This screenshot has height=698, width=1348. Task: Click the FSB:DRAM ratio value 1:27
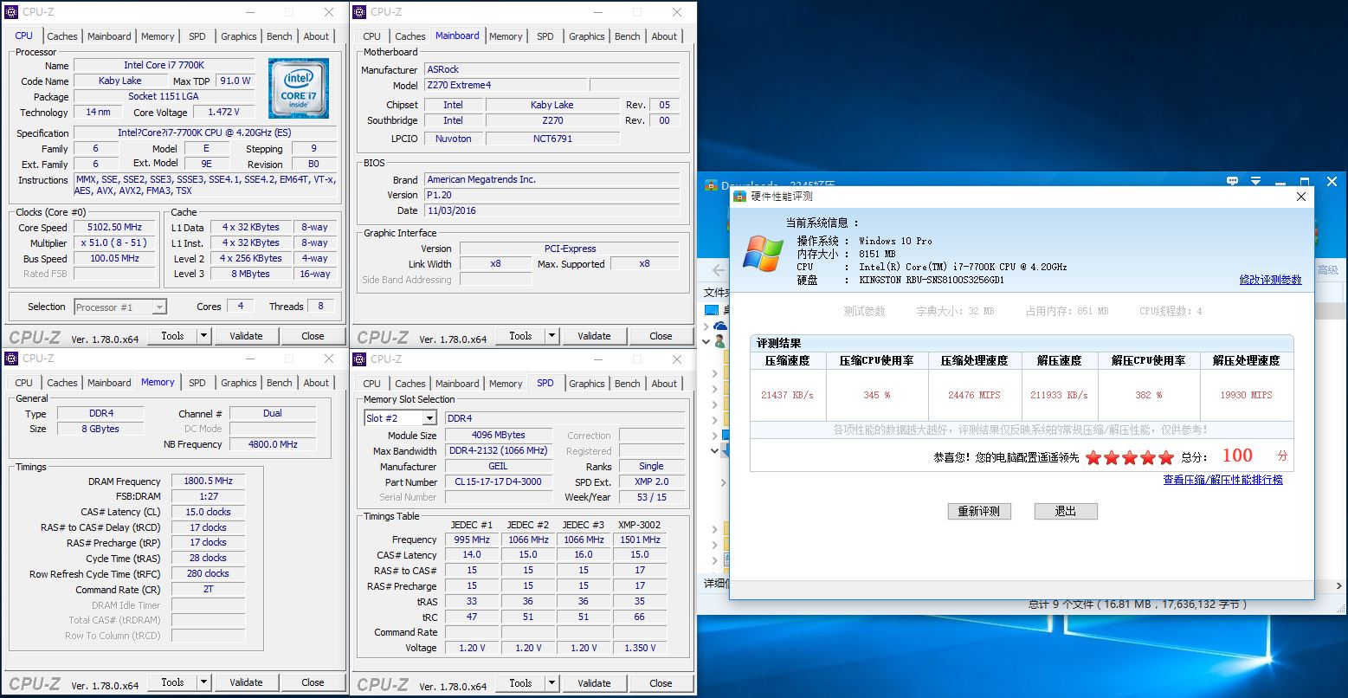pos(209,497)
